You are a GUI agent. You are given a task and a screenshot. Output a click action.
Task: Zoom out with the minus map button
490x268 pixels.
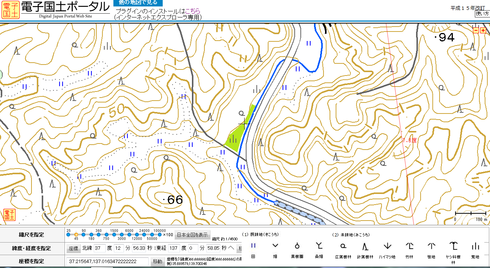(476, 30)
